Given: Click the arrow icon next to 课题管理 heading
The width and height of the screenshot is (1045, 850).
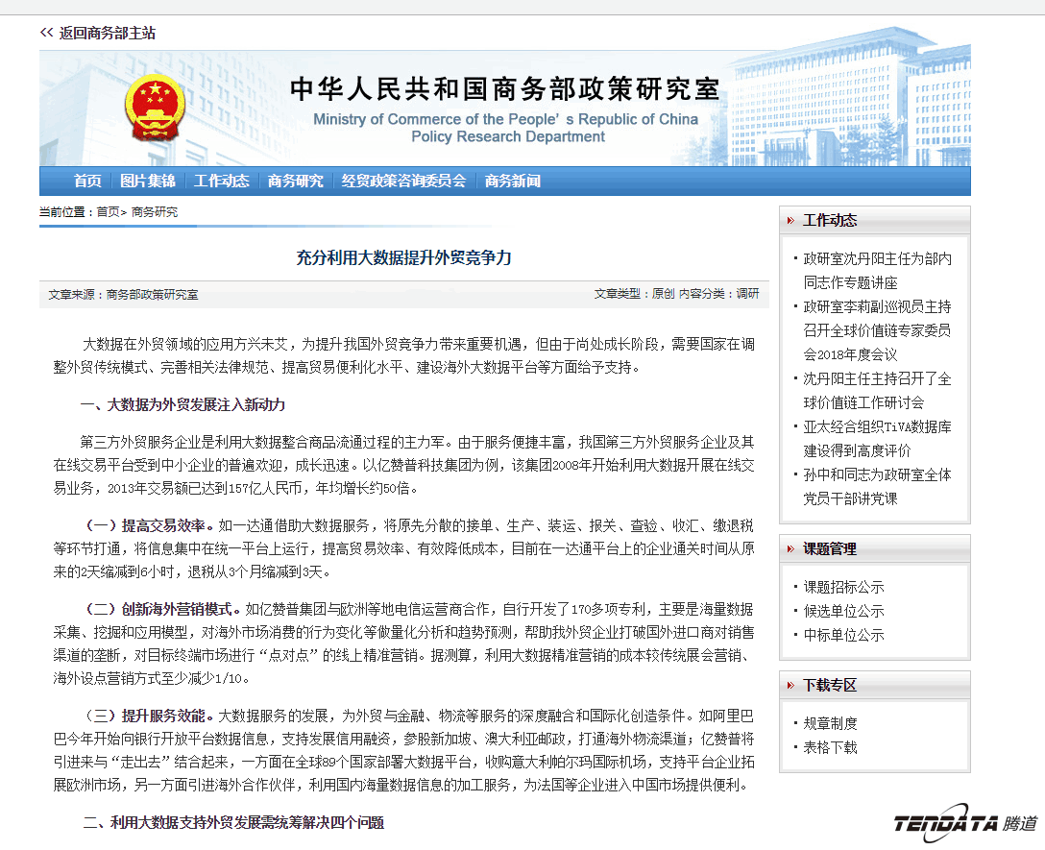Looking at the screenshot, I should click(791, 548).
